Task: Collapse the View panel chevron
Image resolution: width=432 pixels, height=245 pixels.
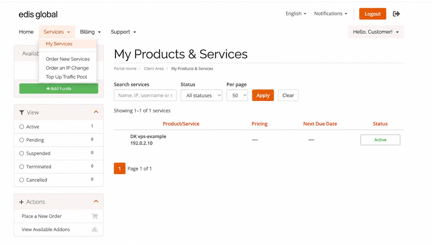Action: tap(96, 112)
